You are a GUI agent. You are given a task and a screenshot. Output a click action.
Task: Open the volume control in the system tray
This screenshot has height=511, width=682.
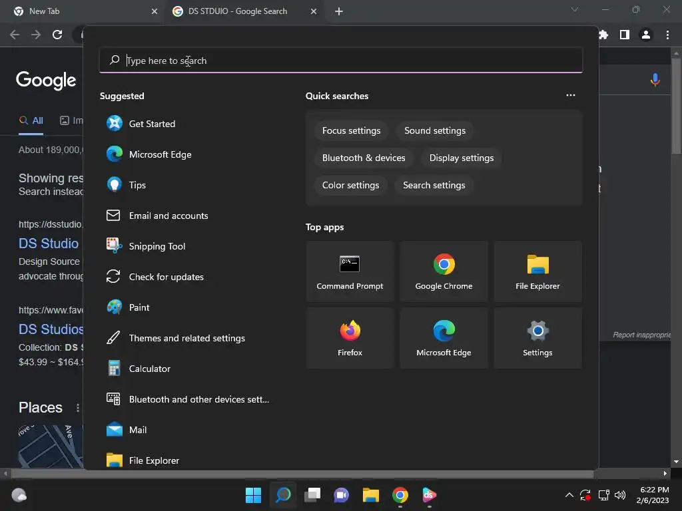pos(620,495)
